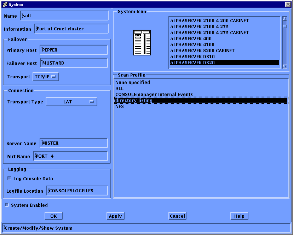Click the Cancel button
293x235 pixels.
177,216
